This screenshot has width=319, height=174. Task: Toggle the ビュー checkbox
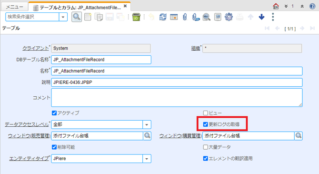pos(206,113)
